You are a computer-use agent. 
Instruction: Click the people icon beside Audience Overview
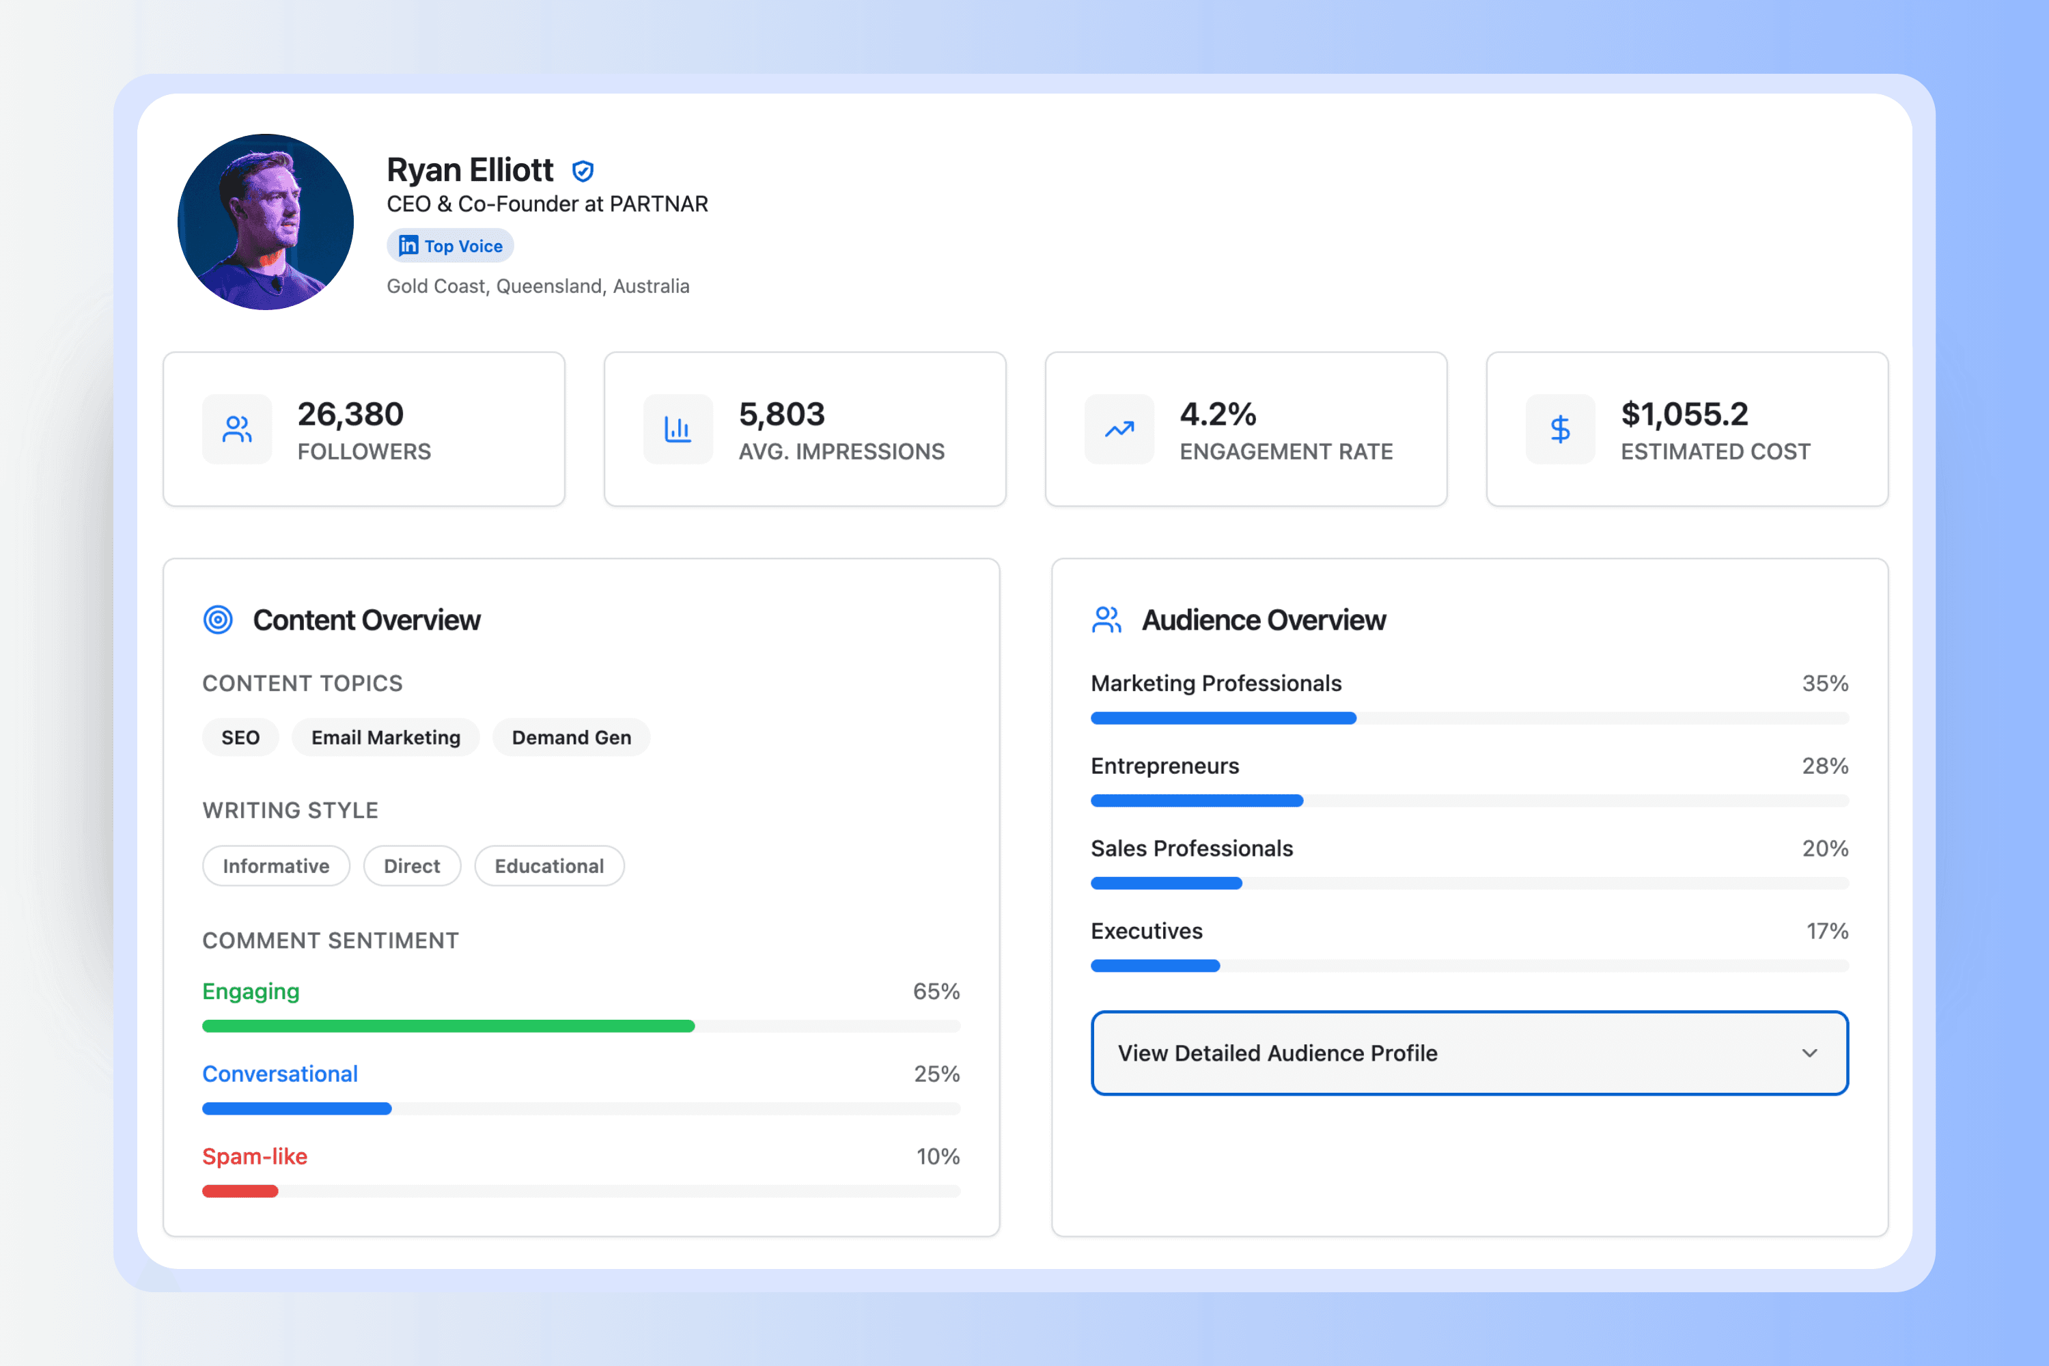pos(1106,620)
